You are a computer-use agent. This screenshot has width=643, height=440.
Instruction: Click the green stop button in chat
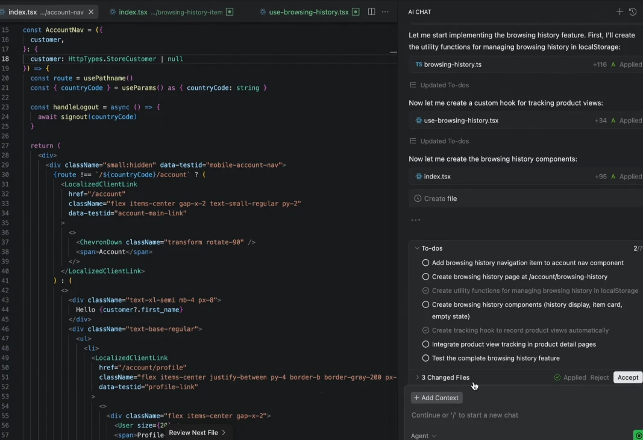click(638, 435)
